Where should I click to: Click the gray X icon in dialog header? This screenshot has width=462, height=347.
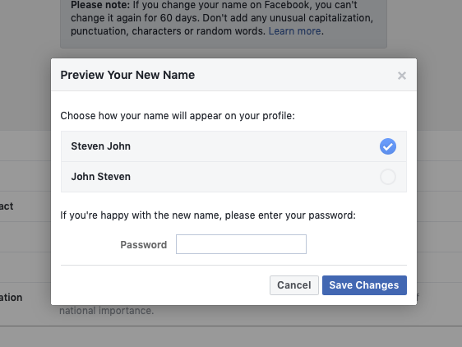click(402, 76)
